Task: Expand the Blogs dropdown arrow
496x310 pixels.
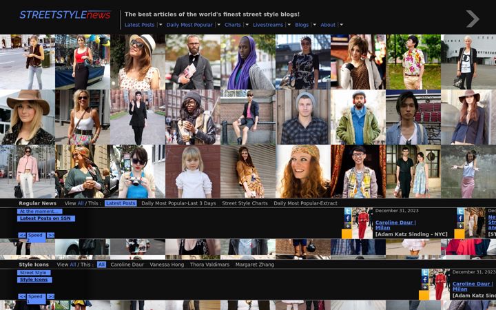Action: click(314, 25)
